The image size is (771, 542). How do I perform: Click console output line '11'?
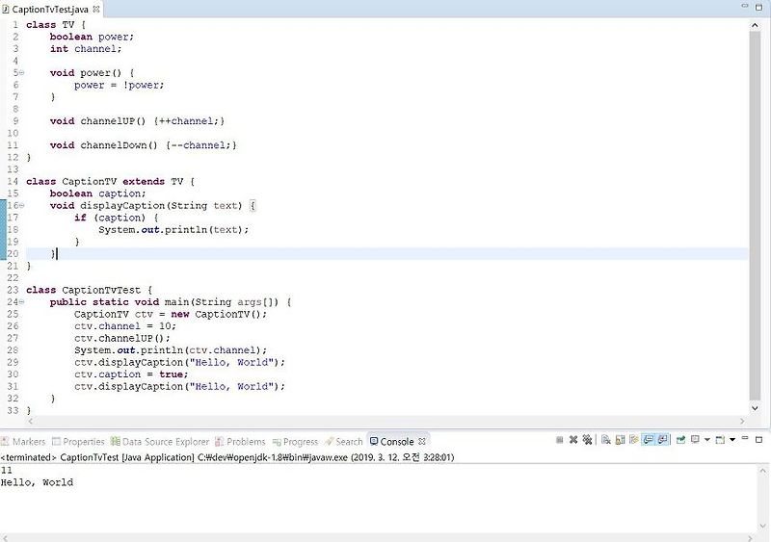(7, 470)
